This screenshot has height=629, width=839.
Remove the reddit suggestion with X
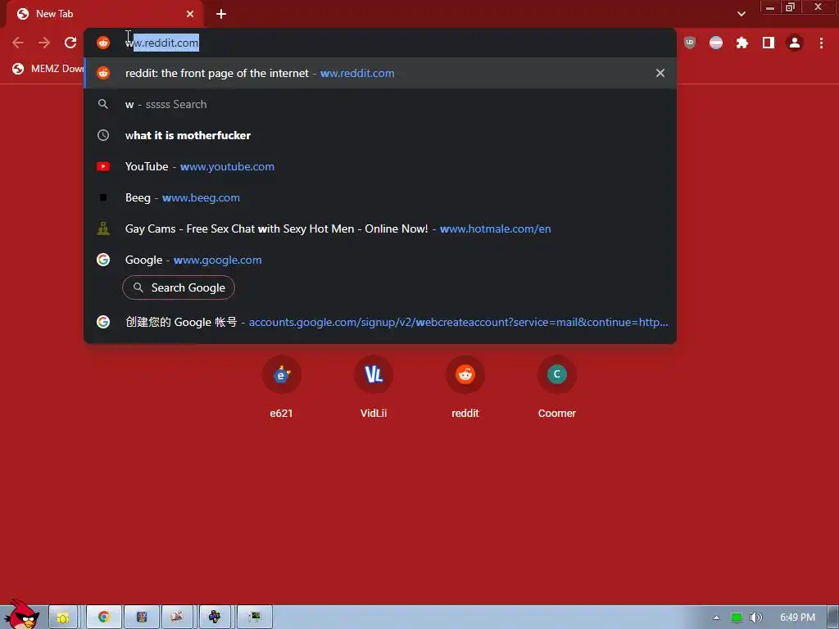click(x=660, y=73)
